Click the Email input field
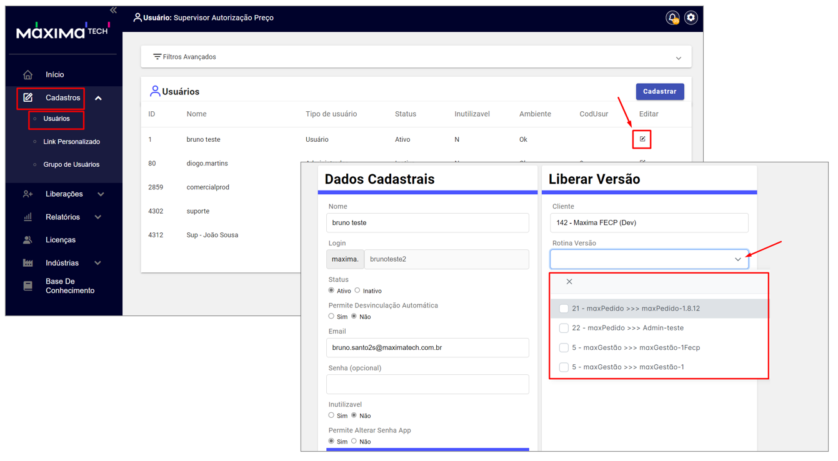Screen dimensions: 838x461 pyautogui.click(x=427, y=348)
